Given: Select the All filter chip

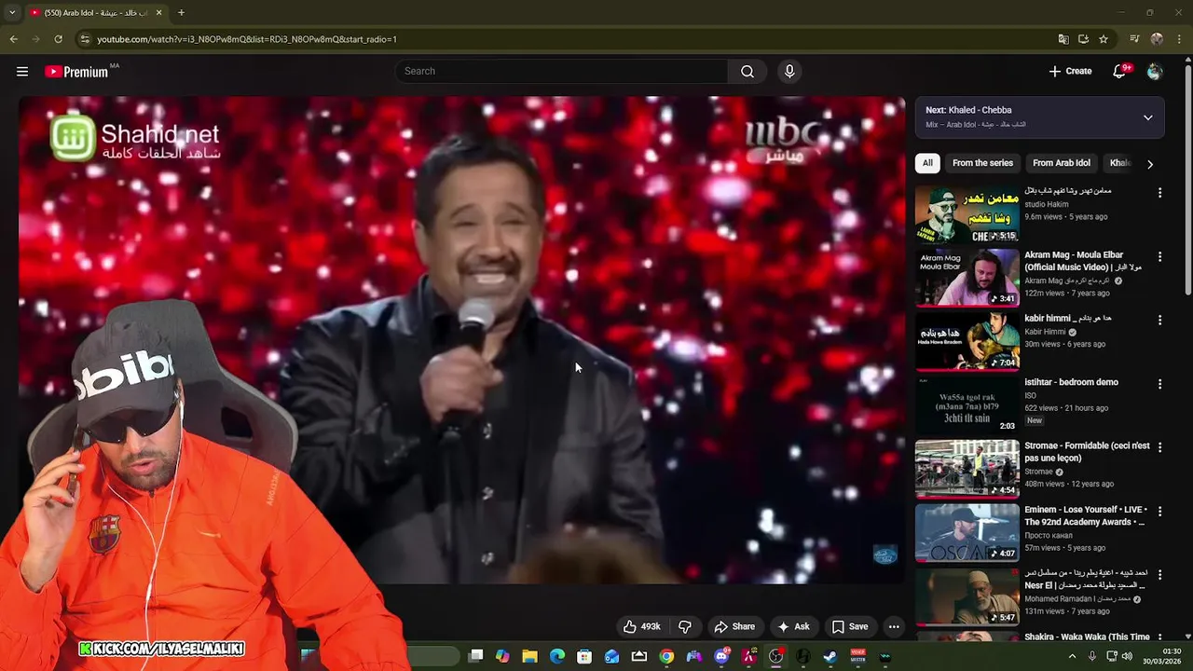Looking at the screenshot, I should 927,163.
